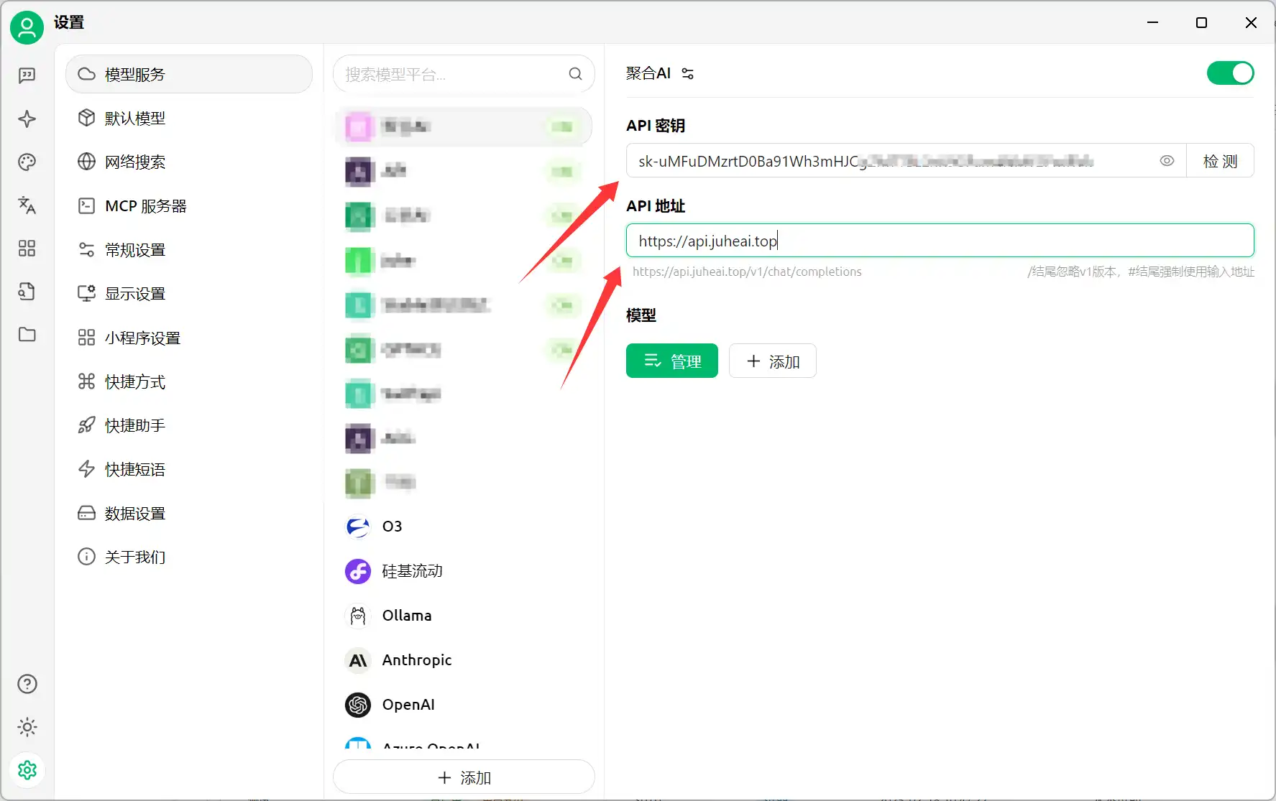This screenshot has width=1276, height=801.
Task: Minimize the settings window
Action: click(x=1153, y=22)
